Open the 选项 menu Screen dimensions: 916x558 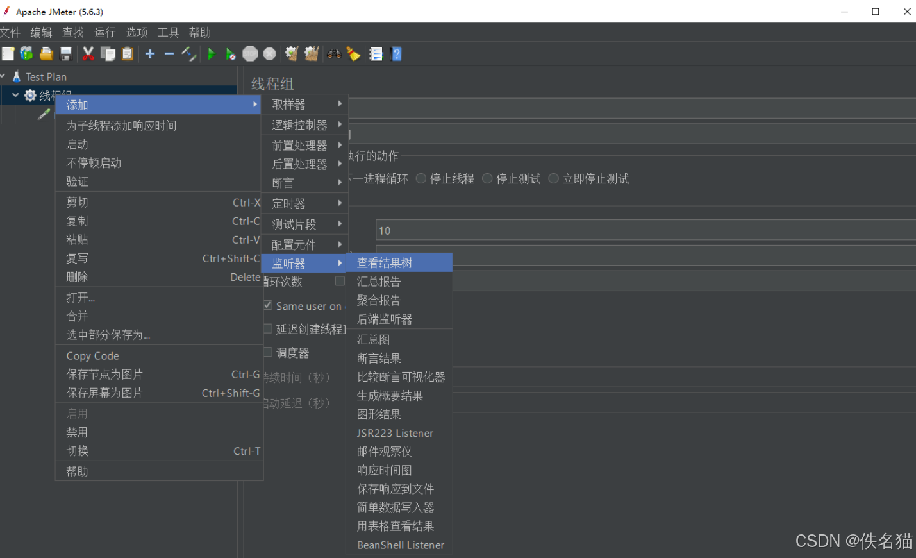pos(137,32)
